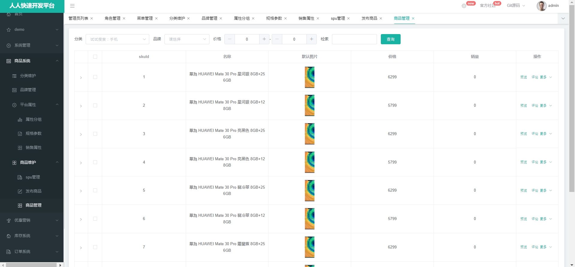Open the 分类 category cascader dropdown
The image size is (575, 267).
point(117,39)
